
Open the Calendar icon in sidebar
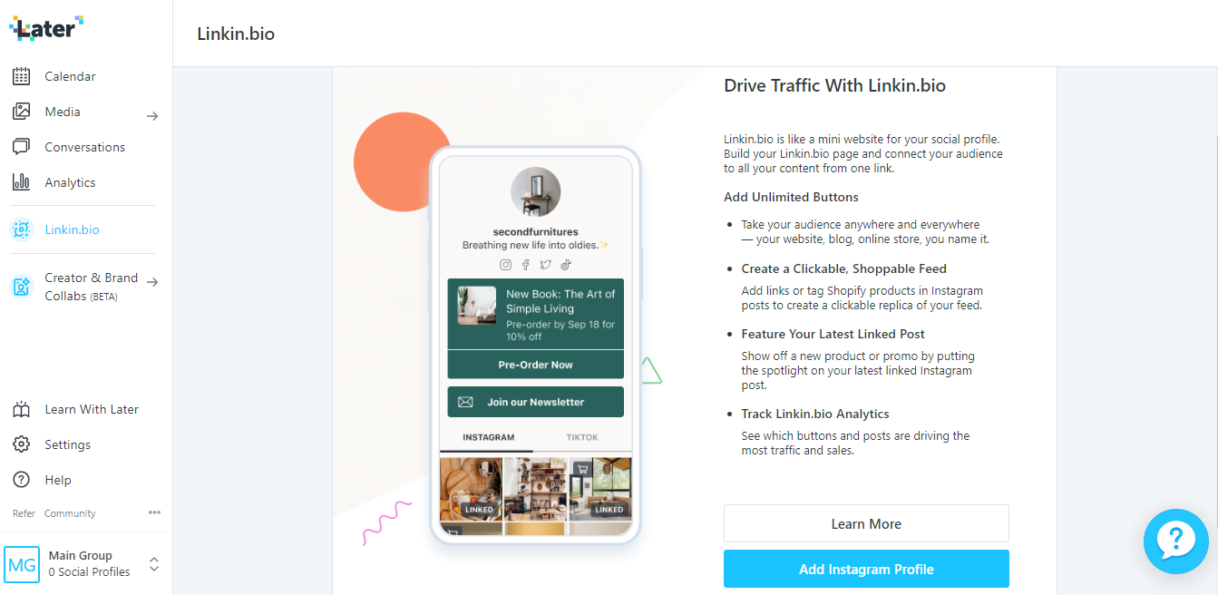(x=21, y=76)
